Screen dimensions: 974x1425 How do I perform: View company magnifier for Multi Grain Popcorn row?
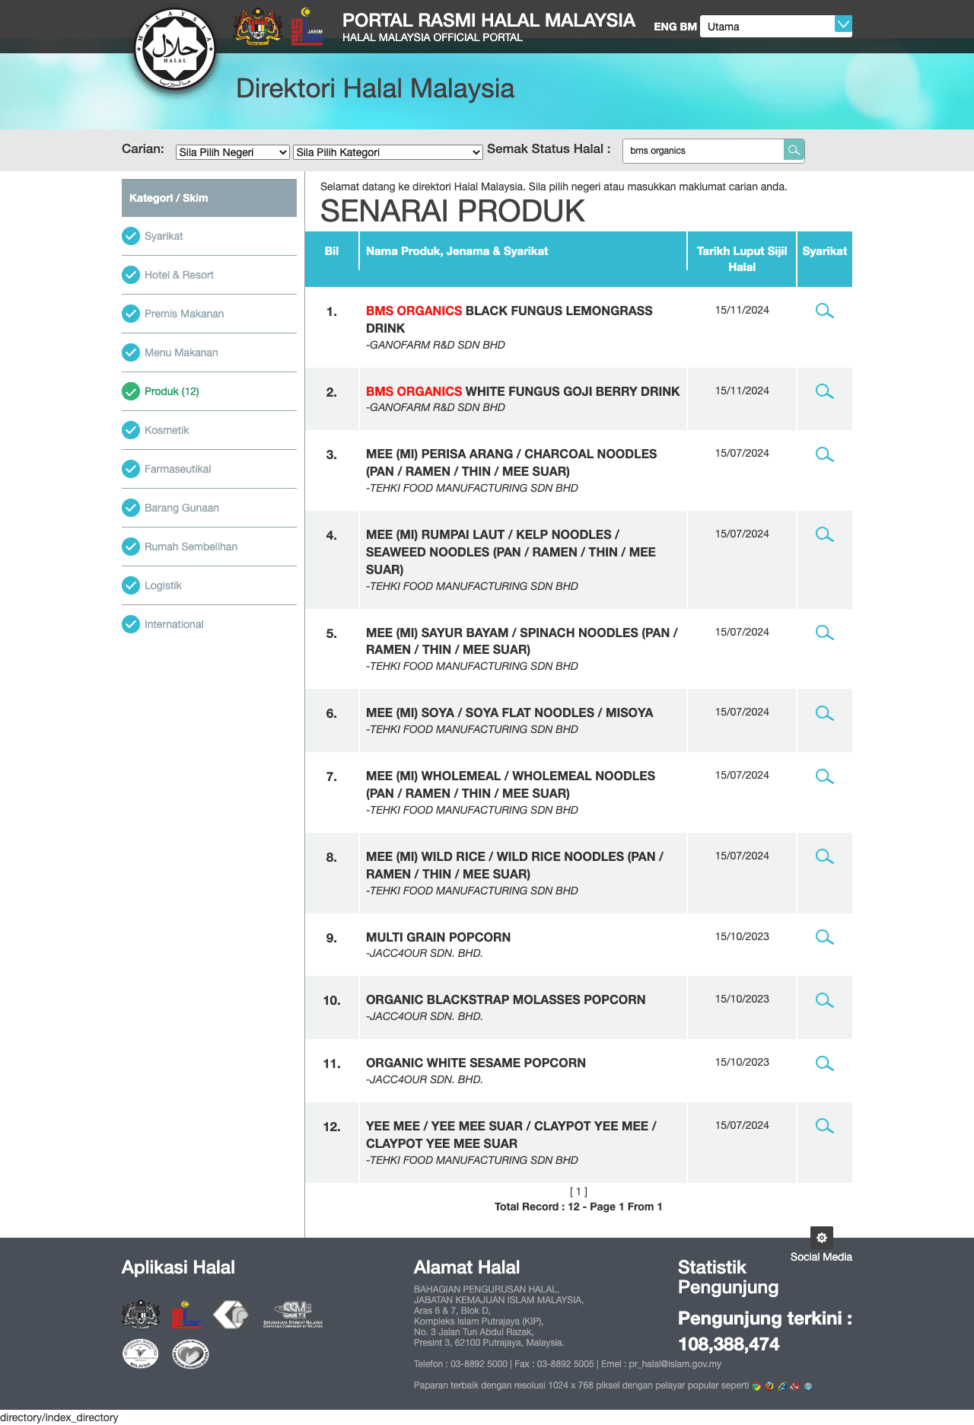[824, 937]
